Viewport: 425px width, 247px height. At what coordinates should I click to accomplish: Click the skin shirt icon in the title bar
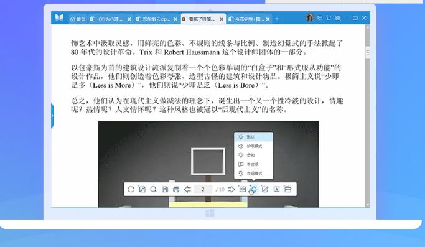(x=329, y=18)
